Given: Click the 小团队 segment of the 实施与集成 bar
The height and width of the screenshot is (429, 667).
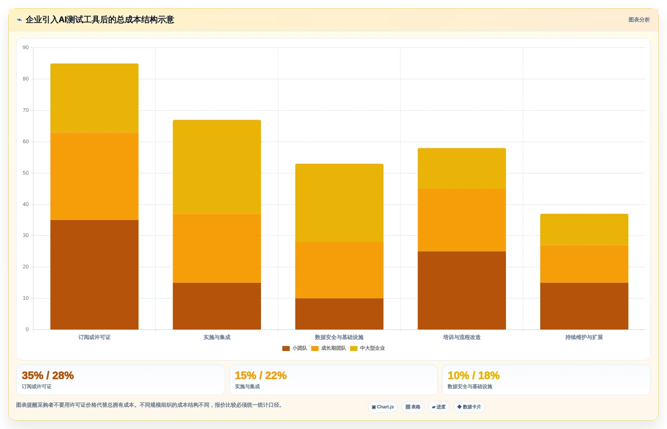Looking at the screenshot, I should (217, 306).
